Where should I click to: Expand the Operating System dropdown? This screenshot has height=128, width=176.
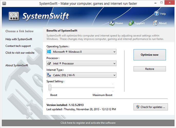[114, 52]
